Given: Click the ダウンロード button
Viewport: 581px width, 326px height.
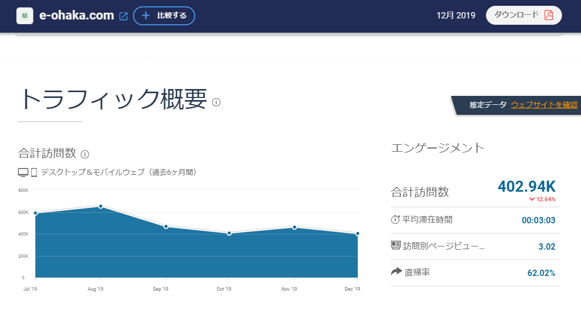Looking at the screenshot, I should 523,15.
